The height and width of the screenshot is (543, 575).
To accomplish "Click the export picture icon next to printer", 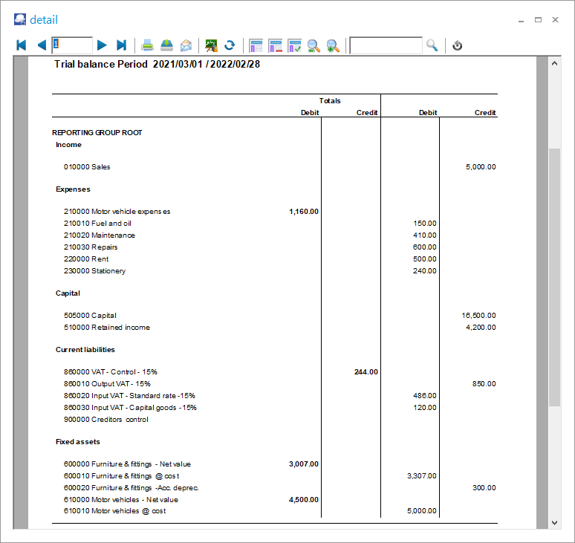I will [x=167, y=45].
